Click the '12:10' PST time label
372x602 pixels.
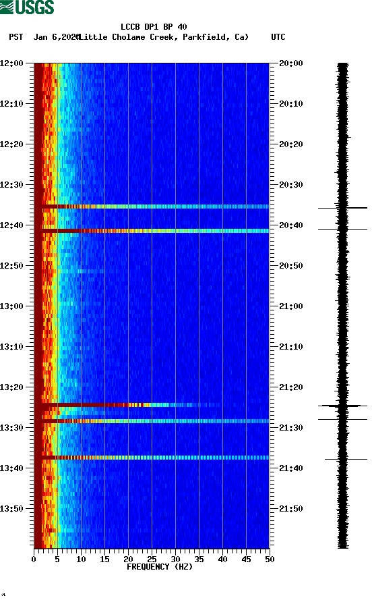12,104
